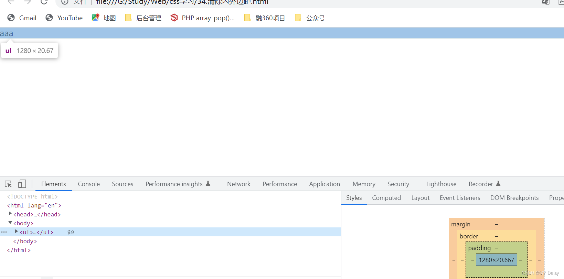Switch to the Performance tab
Image resolution: width=564 pixels, height=279 pixels.
[280, 184]
